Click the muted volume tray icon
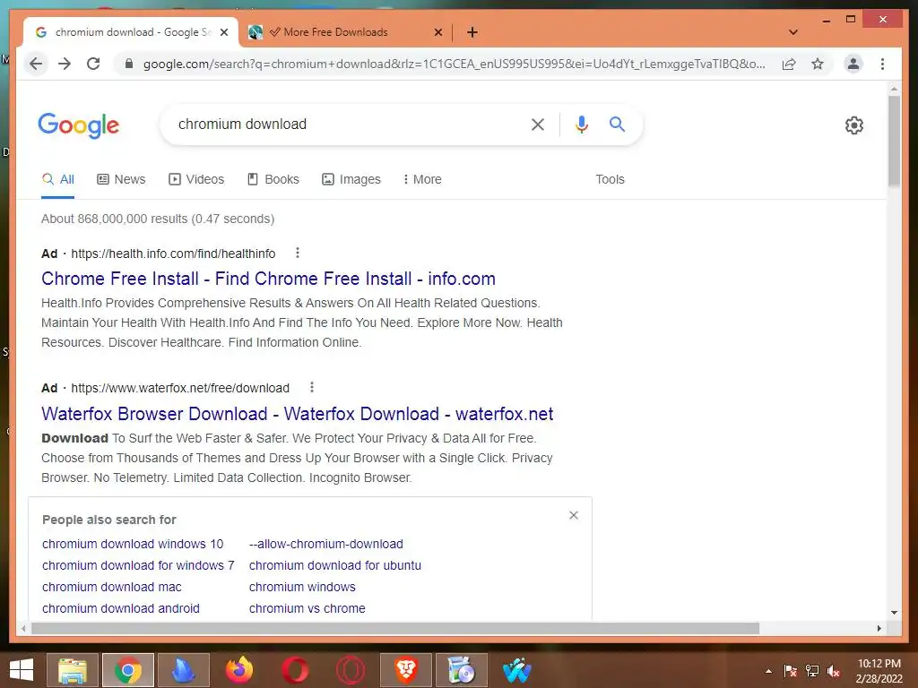Image resolution: width=918 pixels, height=688 pixels. tap(833, 671)
